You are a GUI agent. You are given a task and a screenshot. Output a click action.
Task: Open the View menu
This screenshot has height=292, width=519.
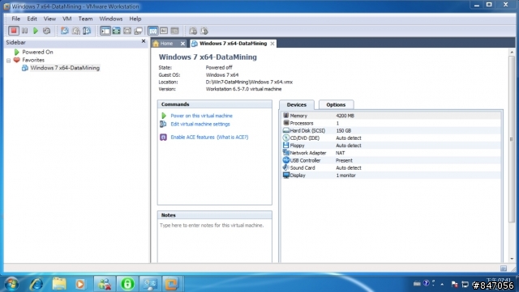[49, 19]
